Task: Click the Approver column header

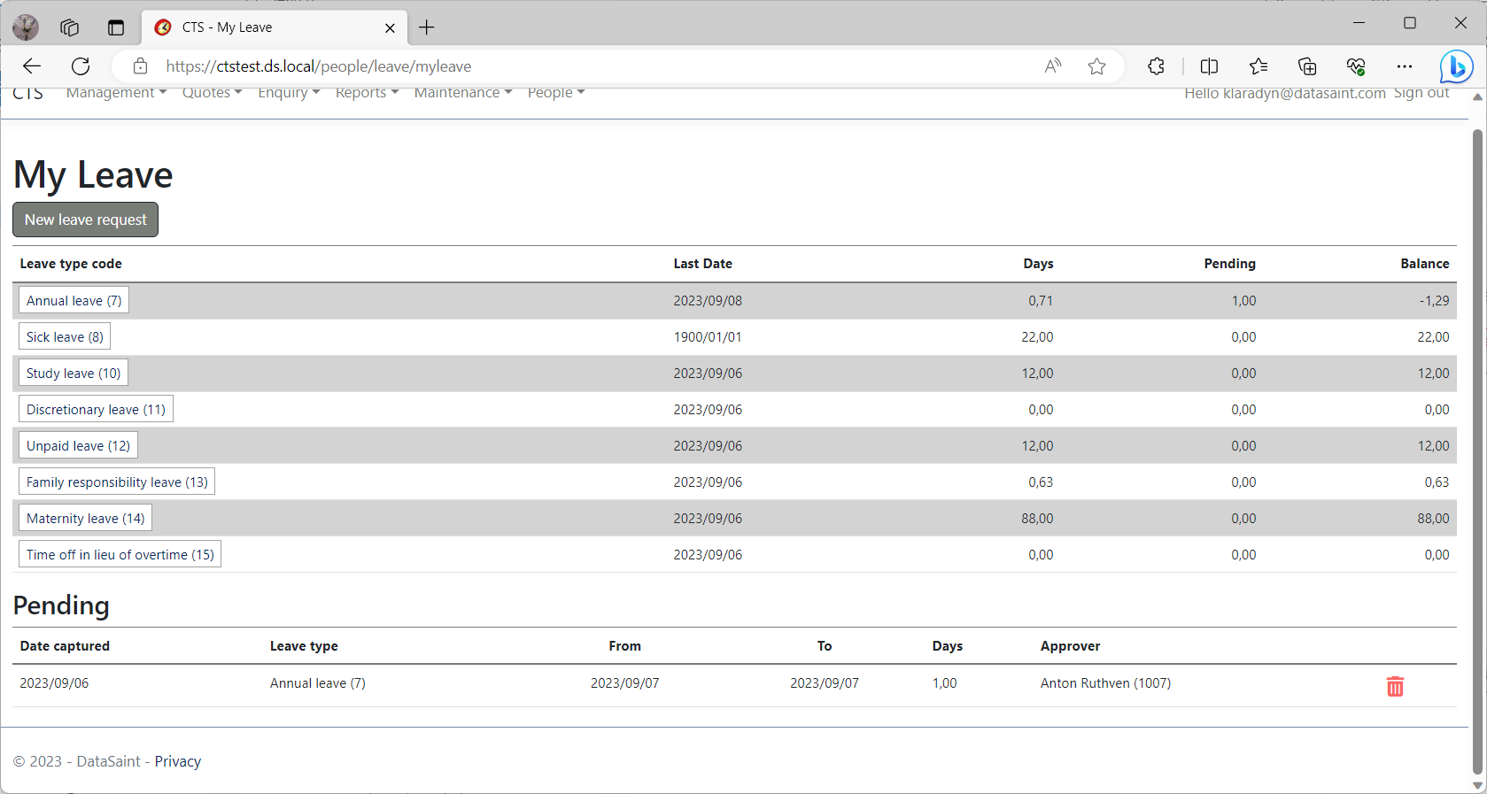Action: click(1070, 646)
